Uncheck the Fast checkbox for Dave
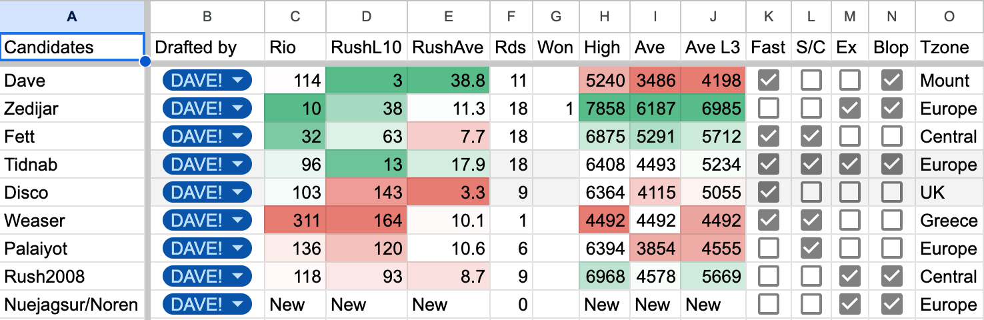This screenshot has width=984, height=320. [769, 81]
